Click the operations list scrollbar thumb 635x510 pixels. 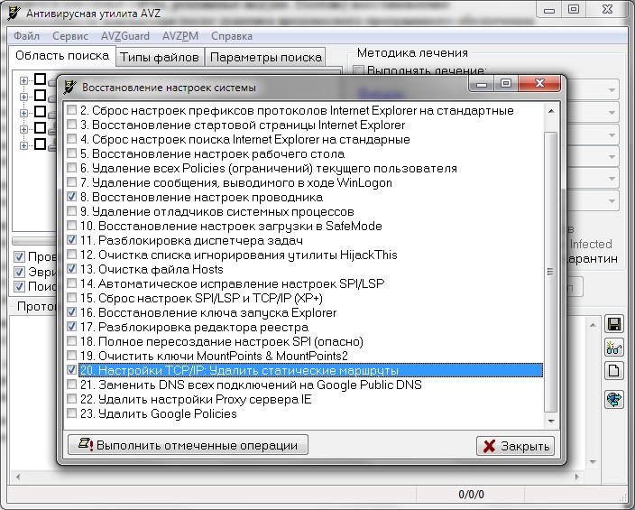[x=550, y=272]
